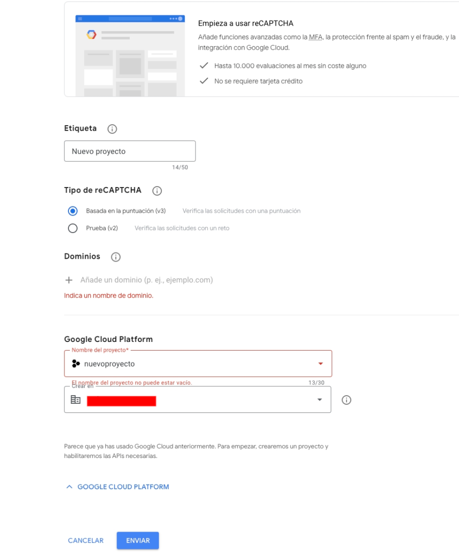Click the nuevoproyecto project name text
The height and width of the screenshot is (552, 459).
(109, 363)
